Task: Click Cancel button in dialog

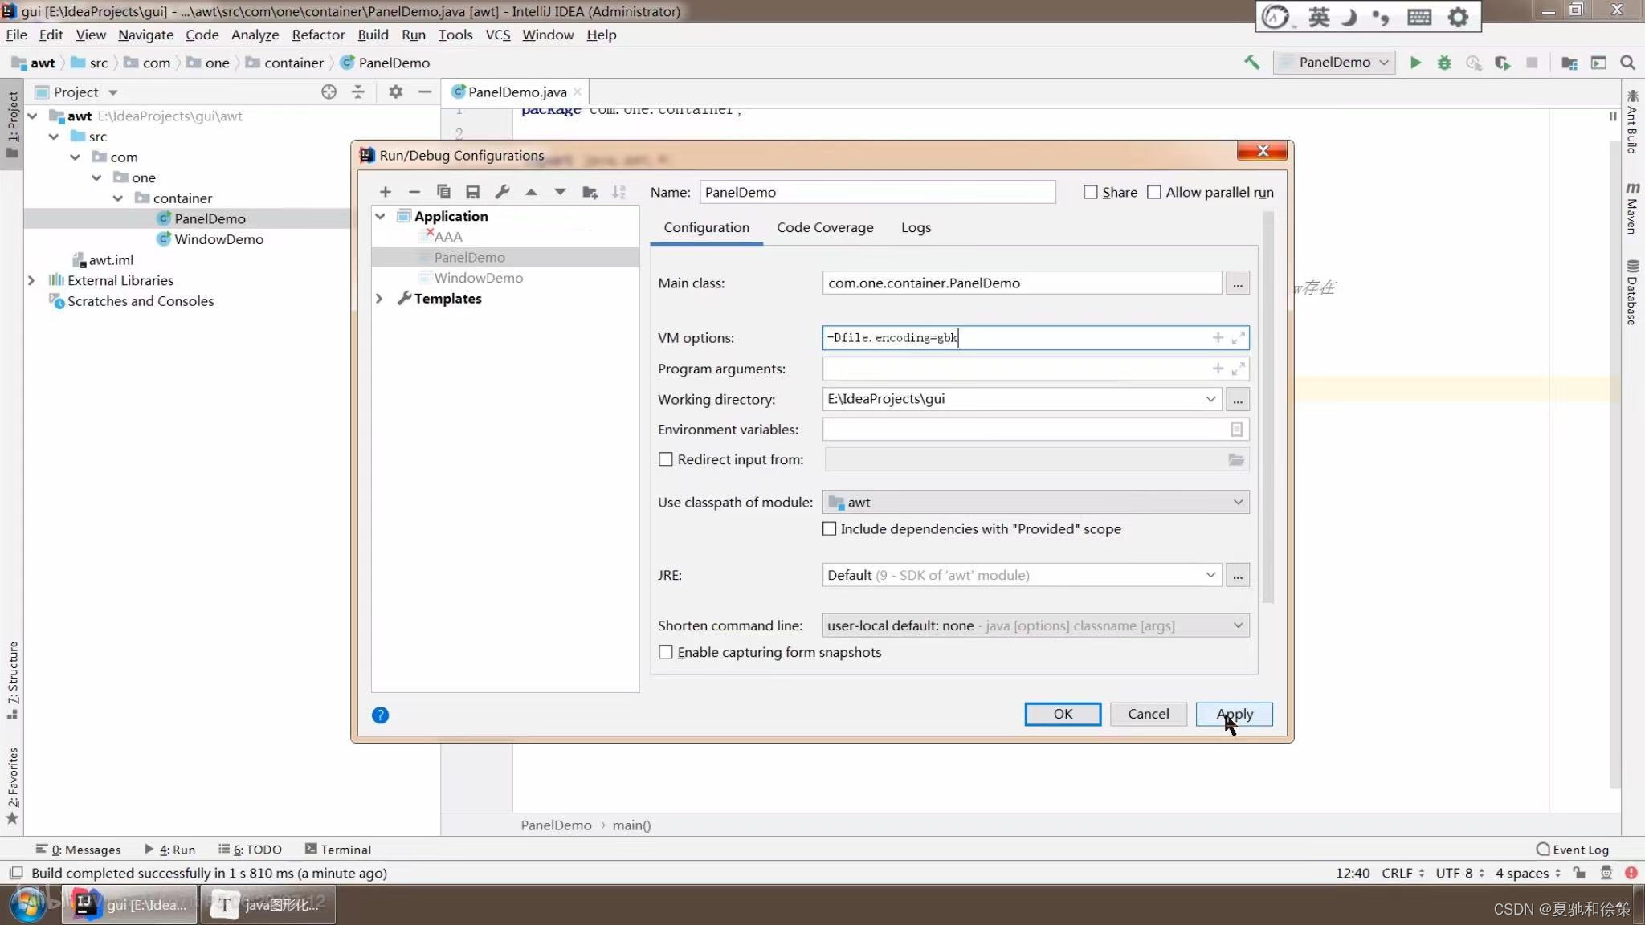Action: point(1148,714)
